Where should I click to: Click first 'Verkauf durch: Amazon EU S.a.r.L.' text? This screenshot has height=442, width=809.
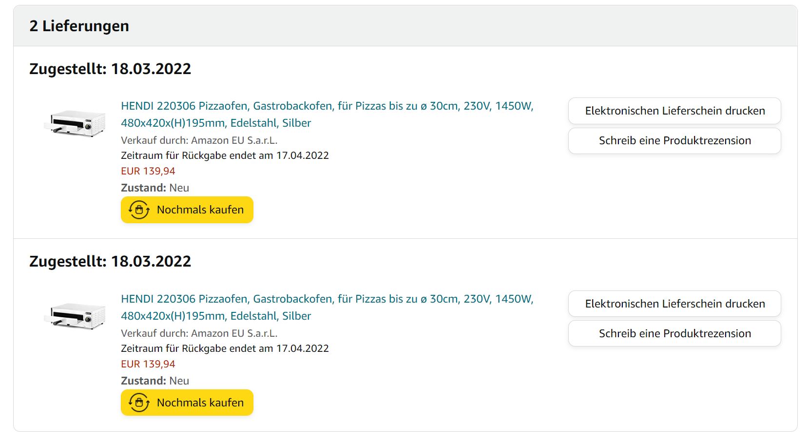[x=199, y=140]
